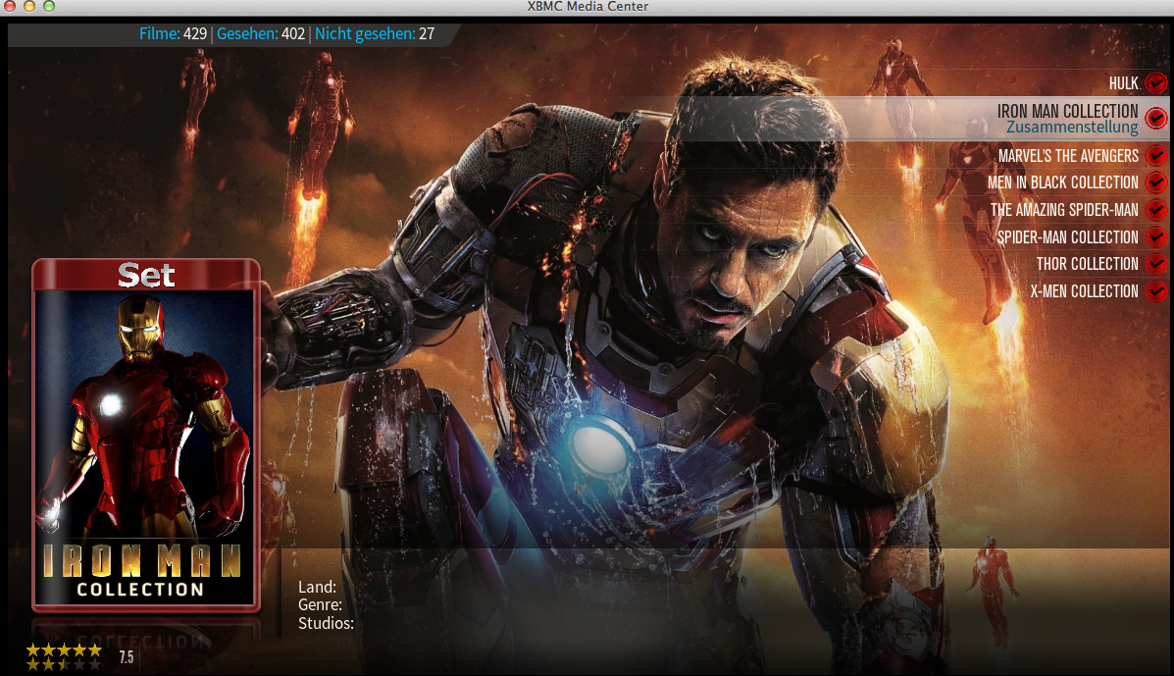The image size is (1174, 676).
Task: Select X-MEN COLLECTION entry
Action: [x=1084, y=291]
